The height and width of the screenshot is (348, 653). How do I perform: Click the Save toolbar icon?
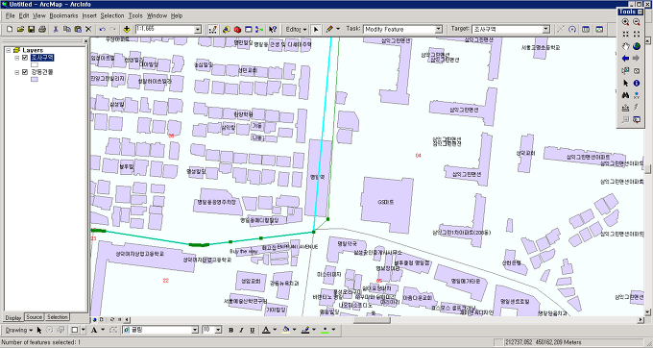pyautogui.click(x=32, y=29)
